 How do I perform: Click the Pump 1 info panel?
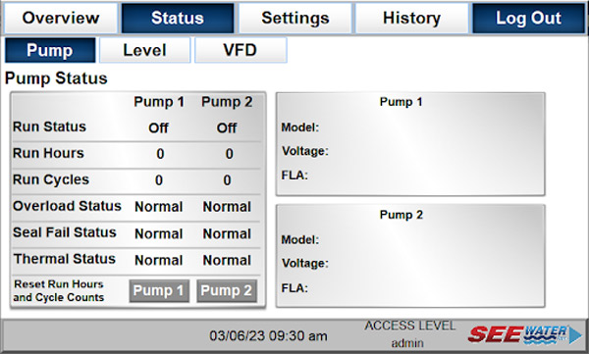pos(410,144)
